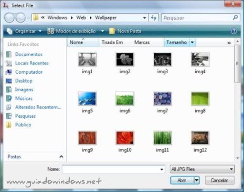Sort by the Tamanho column
This screenshot has width=244, height=192.
[x=177, y=43]
